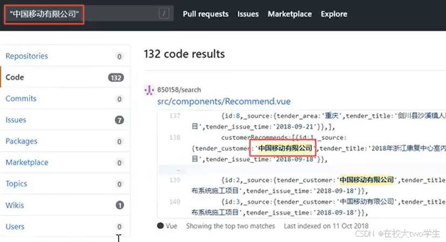Click the 850158 repository avatar icon

click(x=149, y=90)
